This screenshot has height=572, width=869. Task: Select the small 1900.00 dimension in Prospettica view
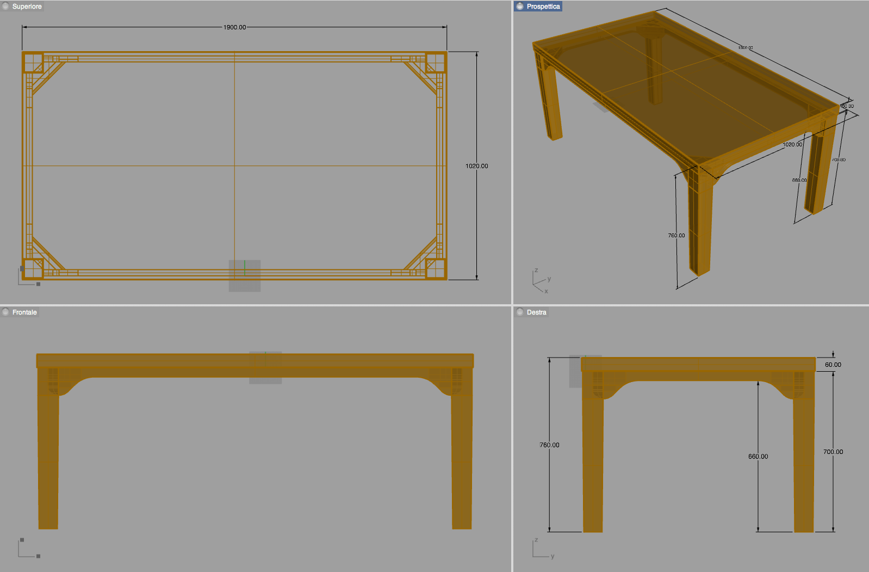pyautogui.click(x=746, y=48)
